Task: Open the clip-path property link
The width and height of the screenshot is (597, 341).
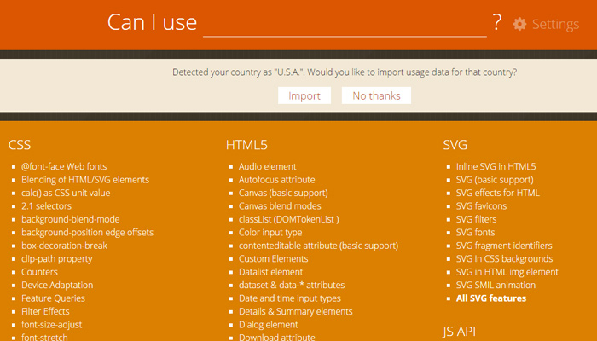Action: 57,258
